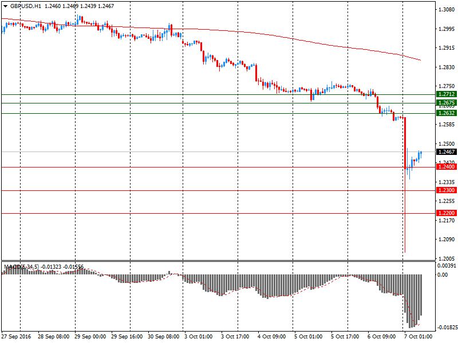
Task: Select the 1.2500 price scale value
Action: point(447,144)
